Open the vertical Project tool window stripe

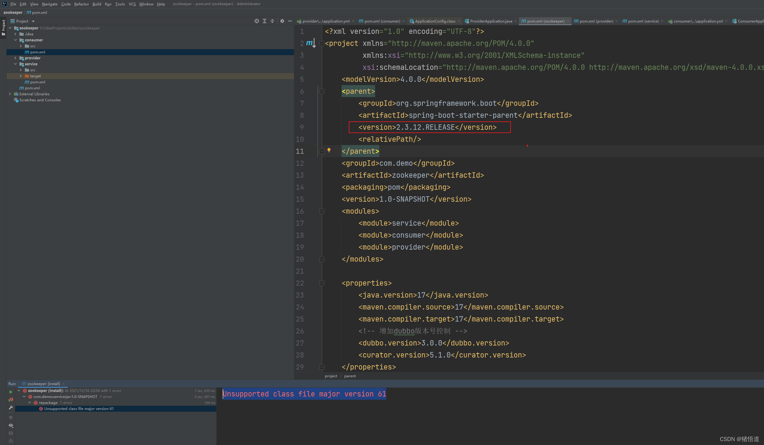click(3, 28)
